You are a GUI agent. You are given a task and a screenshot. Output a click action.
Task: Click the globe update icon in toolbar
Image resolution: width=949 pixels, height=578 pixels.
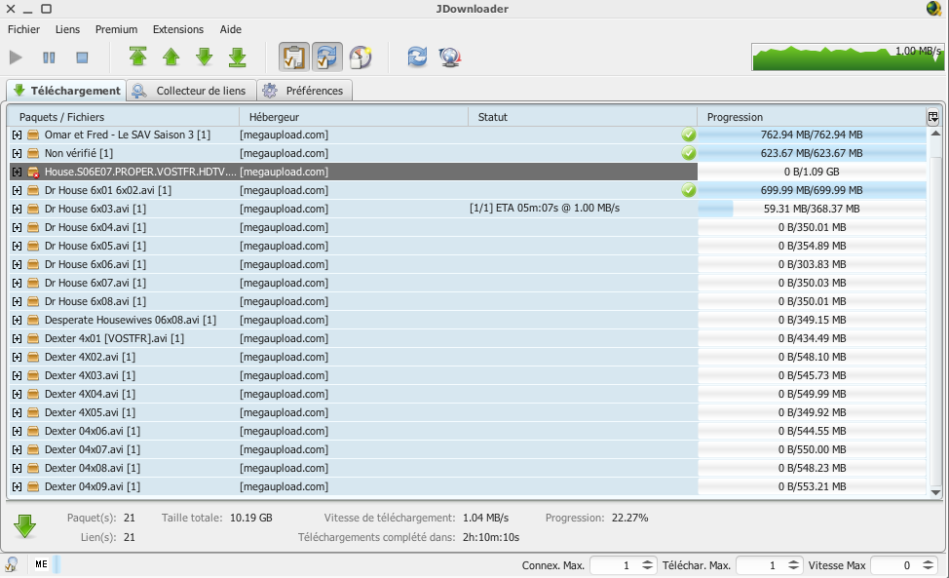click(450, 57)
